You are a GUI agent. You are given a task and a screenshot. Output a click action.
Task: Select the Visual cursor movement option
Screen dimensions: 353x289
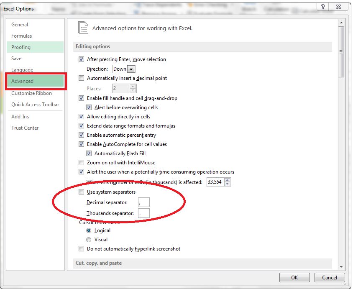[x=89, y=240]
